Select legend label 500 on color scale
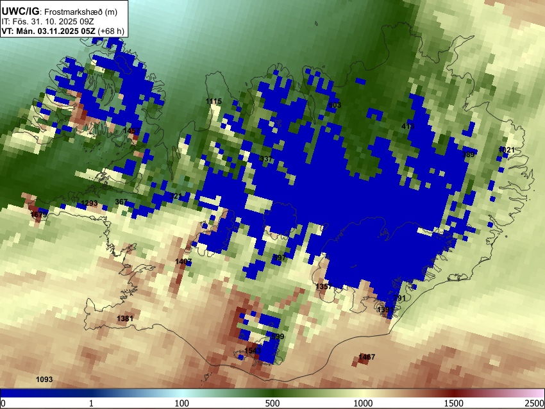 (272, 403)
